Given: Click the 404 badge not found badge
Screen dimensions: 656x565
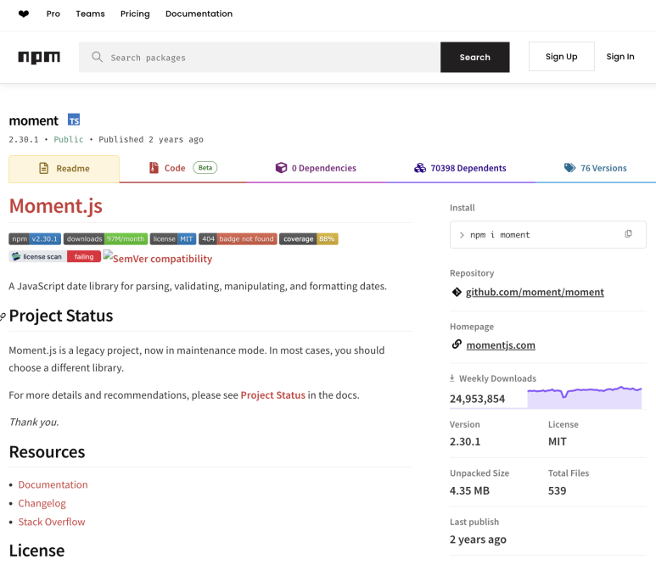Looking at the screenshot, I should tap(238, 238).
